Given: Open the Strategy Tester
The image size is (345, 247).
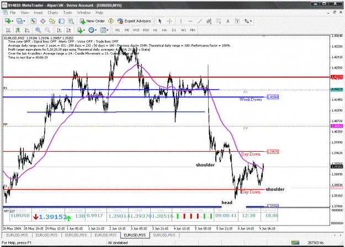Looking at the screenshot, I should click(71, 21).
